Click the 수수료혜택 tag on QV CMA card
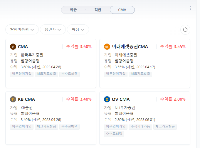Image resolution: width=200 pixels, height=148 pixels. tap(114, 134)
